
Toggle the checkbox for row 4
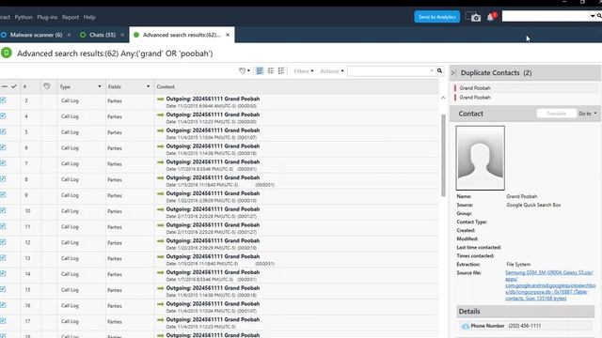[x=3, y=116]
